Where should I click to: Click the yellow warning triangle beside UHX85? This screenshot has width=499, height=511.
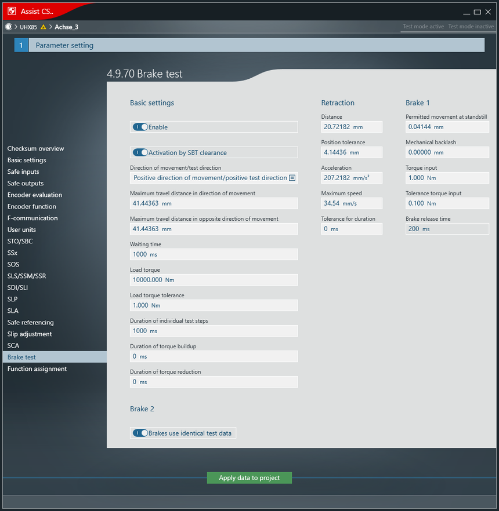pyautogui.click(x=43, y=27)
